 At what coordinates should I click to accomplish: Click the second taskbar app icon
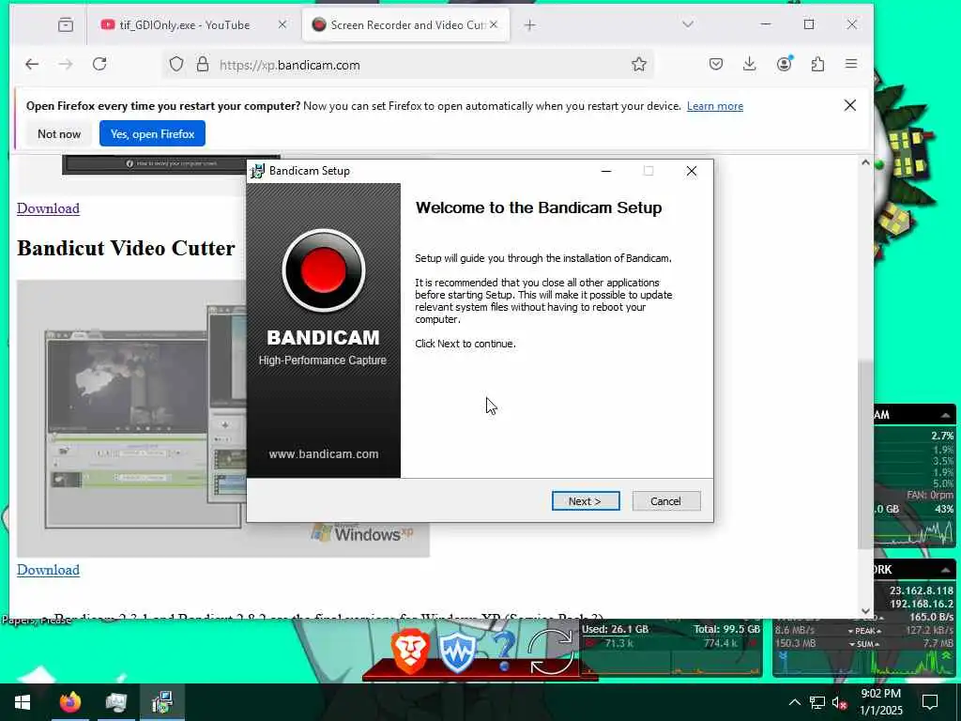click(115, 702)
